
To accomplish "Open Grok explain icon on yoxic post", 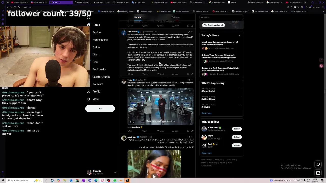I will pyautogui.click(x=189, y=80).
